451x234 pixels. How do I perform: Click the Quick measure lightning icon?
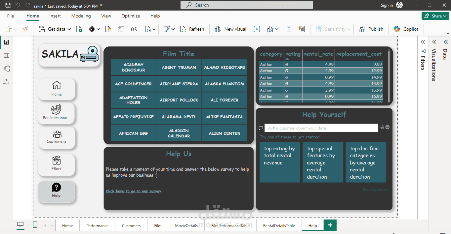(302, 29)
